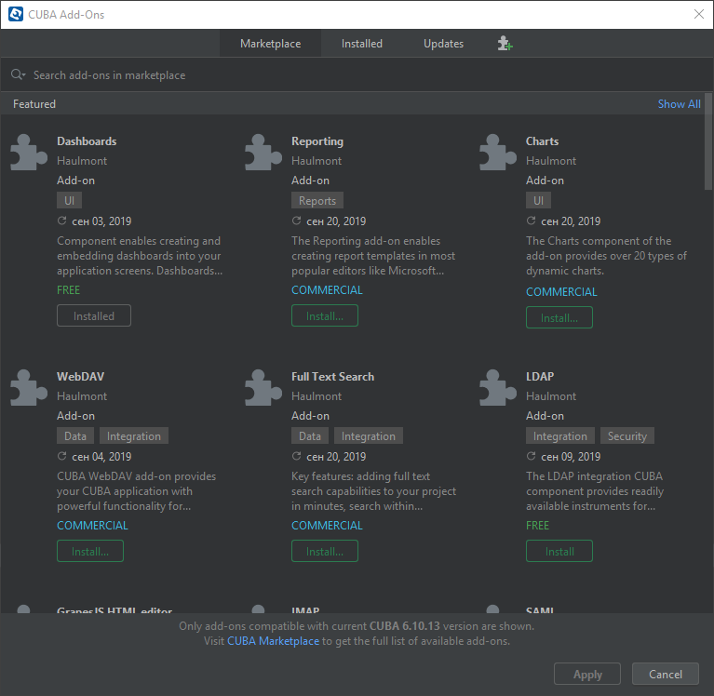The width and height of the screenshot is (714, 696).
Task: Click the Security tag under LDAP
Action: pos(627,435)
